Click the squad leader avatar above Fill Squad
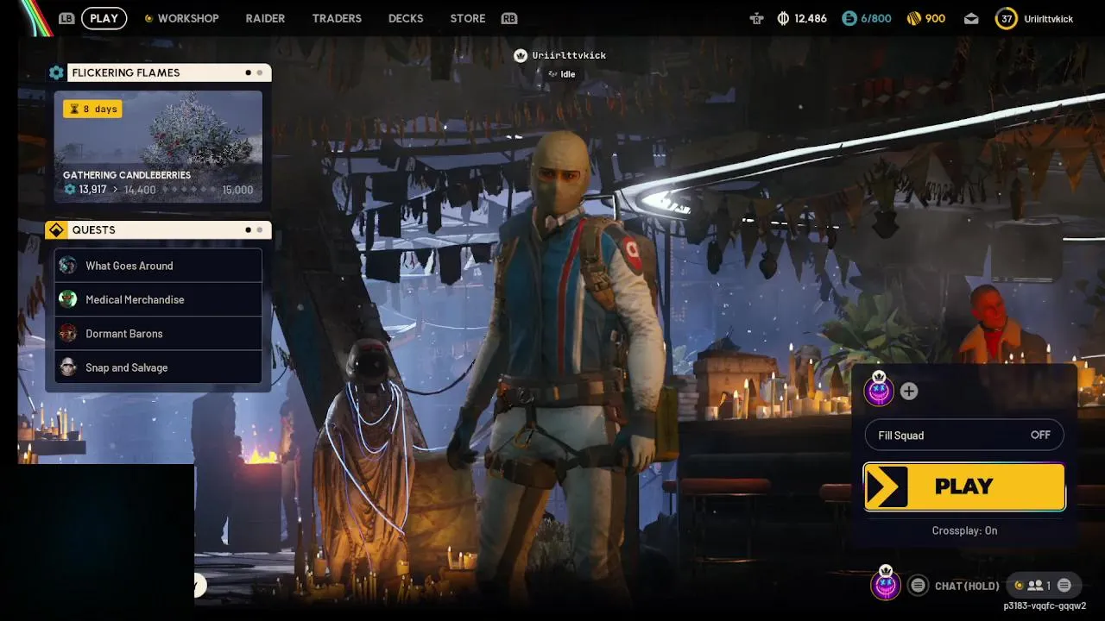The image size is (1105, 621). 879,390
